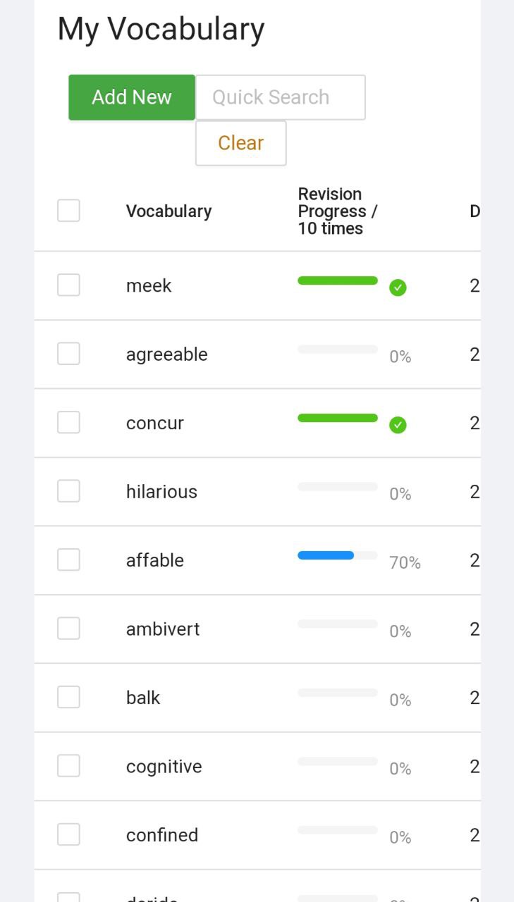Open the word confined
Viewport: 514px width, 902px height.
pos(162,835)
